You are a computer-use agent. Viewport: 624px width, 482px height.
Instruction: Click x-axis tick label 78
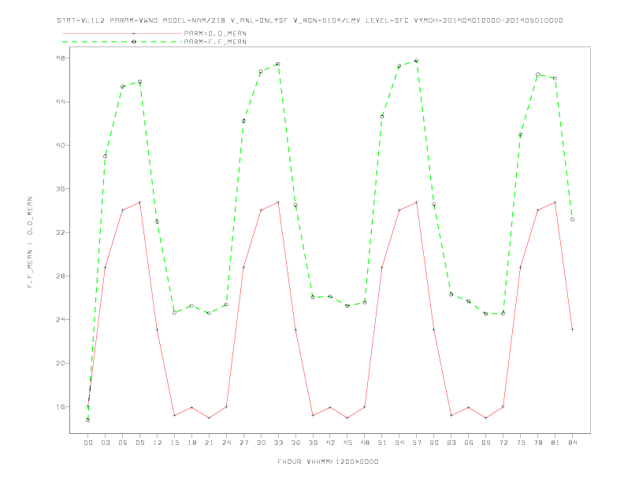click(x=537, y=443)
